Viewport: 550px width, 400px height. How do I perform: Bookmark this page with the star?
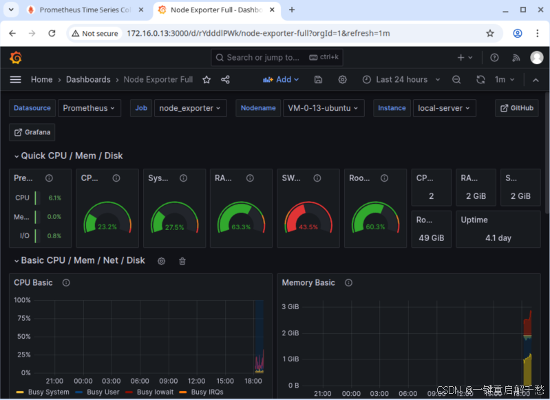[490, 33]
